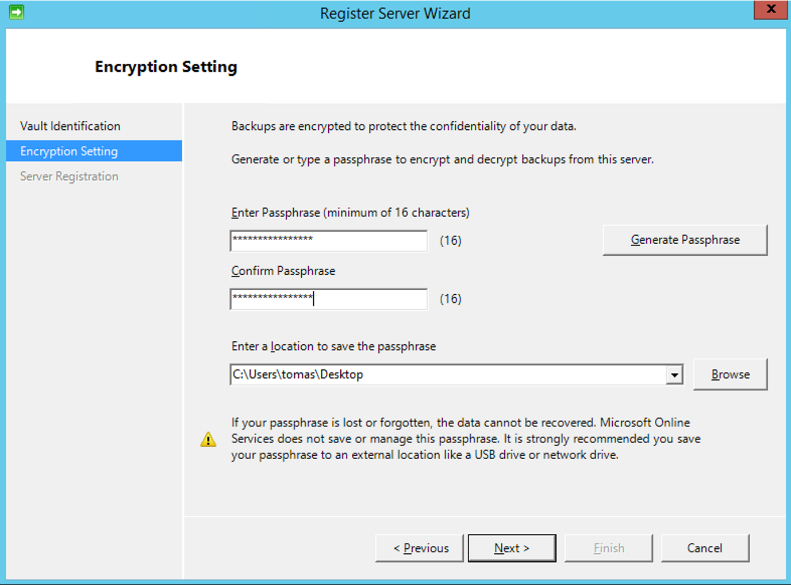The width and height of the screenshot is (791, 585).
Task: Cancel the wizard
Action: (705, 548)
